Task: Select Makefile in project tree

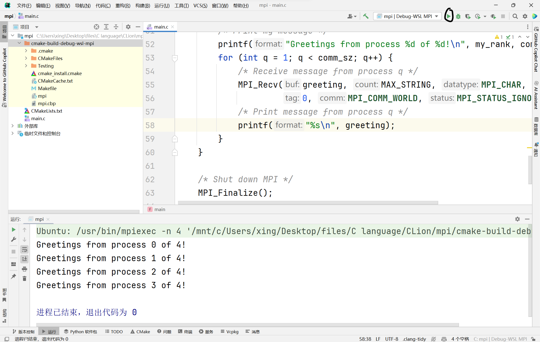Action: coord(47,88)
